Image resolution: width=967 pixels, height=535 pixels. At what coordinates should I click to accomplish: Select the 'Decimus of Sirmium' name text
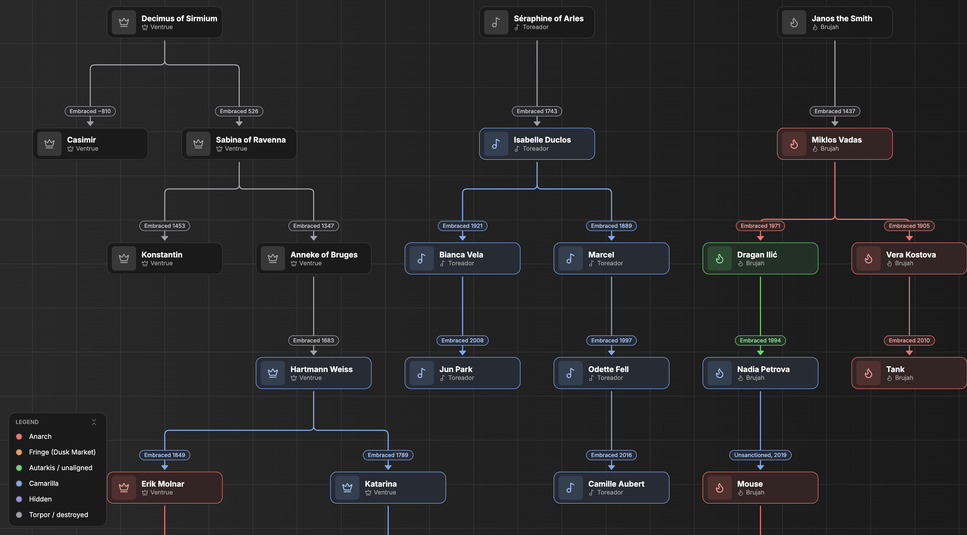(x=179, y=18)
